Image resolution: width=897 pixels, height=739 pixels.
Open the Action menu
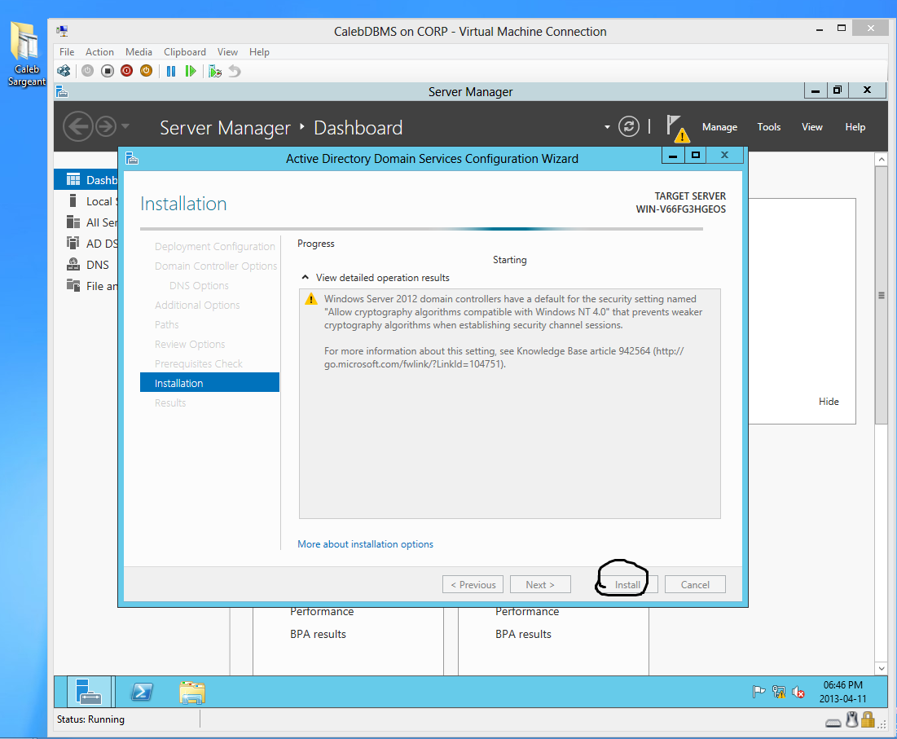[99, 52]
